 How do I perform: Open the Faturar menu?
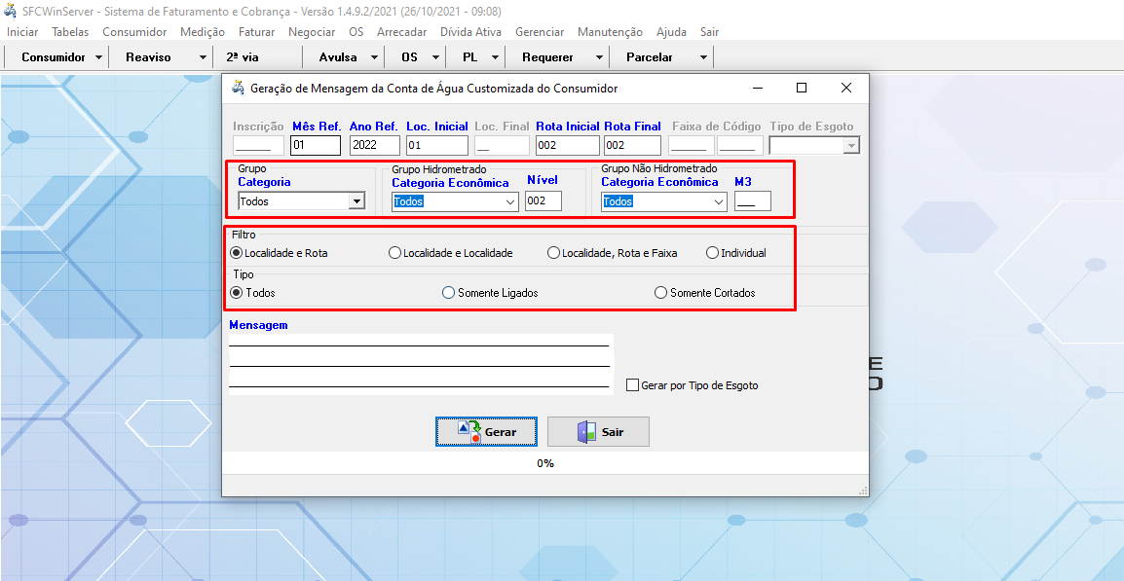[x=257, y=32]
